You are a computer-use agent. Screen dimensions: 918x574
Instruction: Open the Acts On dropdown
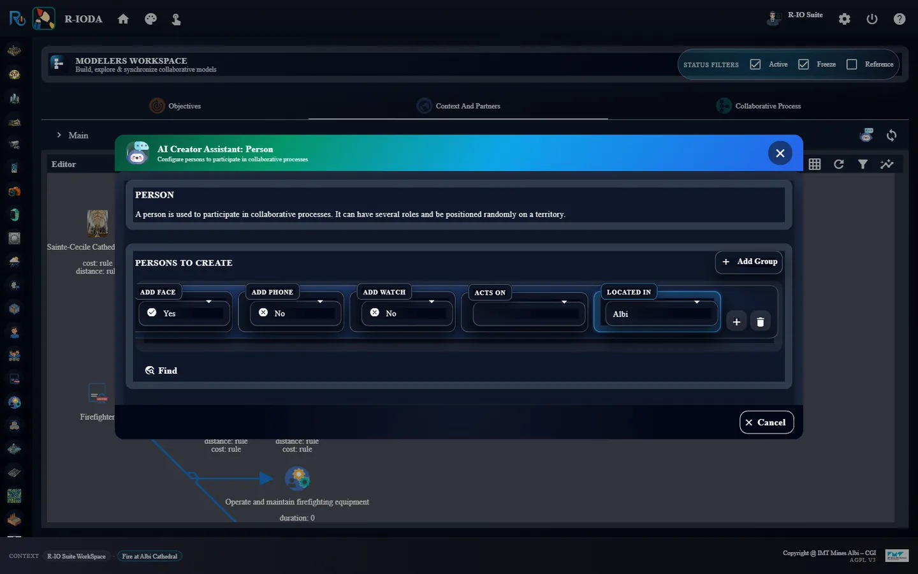[529, 314]
